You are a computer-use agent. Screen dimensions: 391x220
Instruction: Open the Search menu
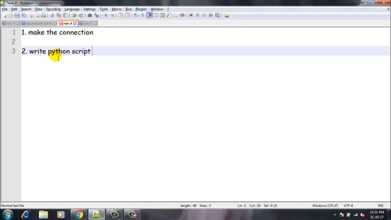pyautogui.click(x=26, y=9)
